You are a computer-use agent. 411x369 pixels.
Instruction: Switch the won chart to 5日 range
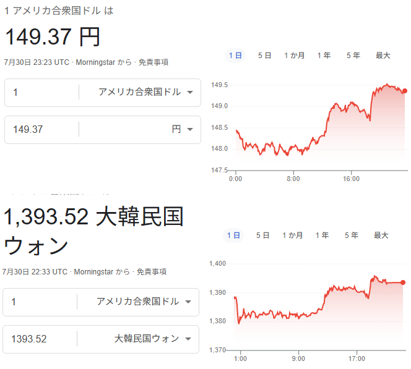click(x=262, y=235)
